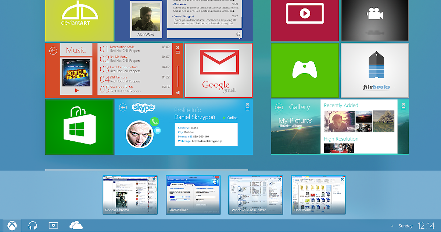Click the Music title label

pos(76,50)
